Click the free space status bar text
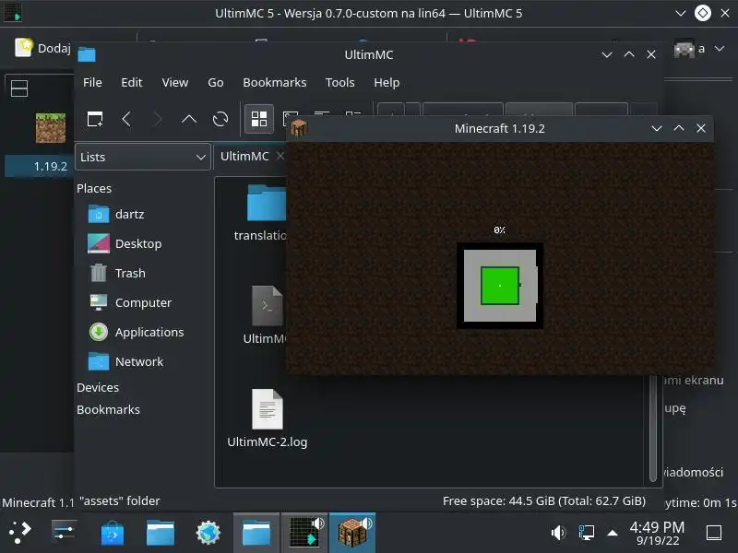Screen dimensions: 738x553 pos(544,500)
